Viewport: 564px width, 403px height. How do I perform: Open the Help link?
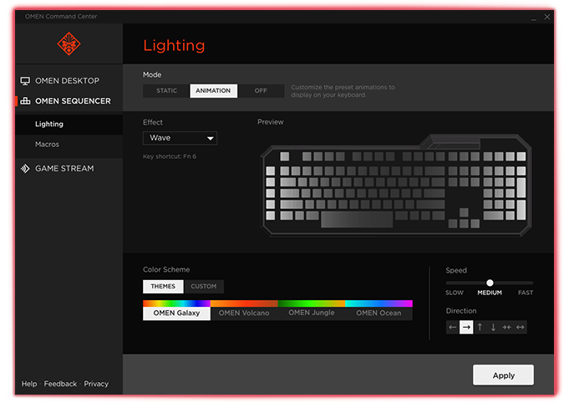(29, 384)
